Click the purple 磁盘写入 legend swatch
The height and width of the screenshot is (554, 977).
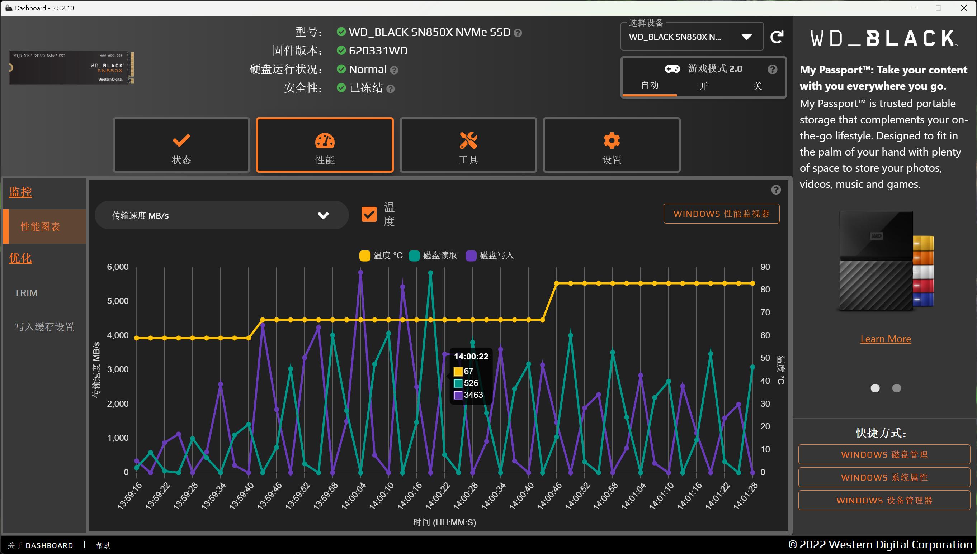472,255
